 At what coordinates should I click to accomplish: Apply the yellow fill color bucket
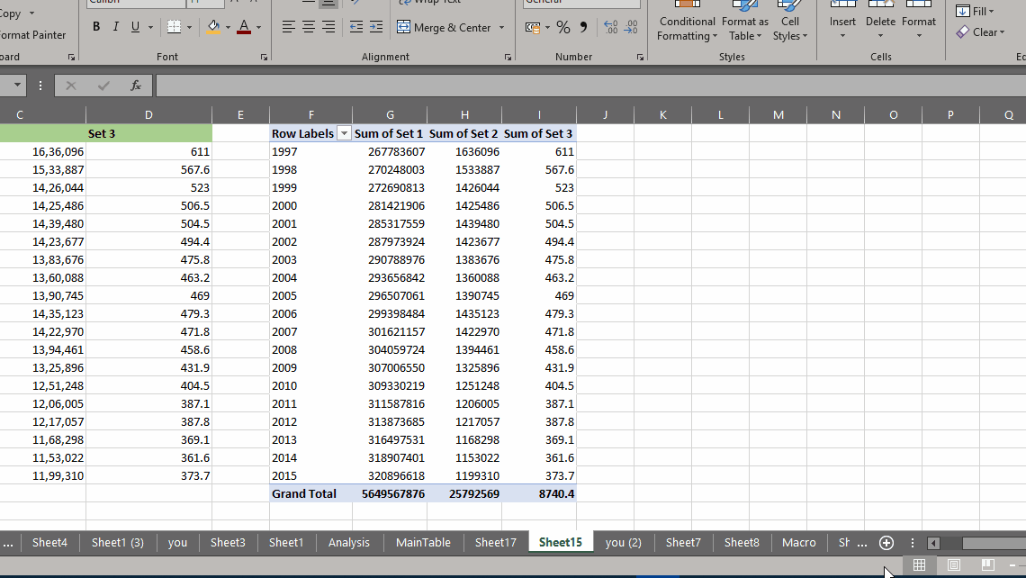point(213,27)
